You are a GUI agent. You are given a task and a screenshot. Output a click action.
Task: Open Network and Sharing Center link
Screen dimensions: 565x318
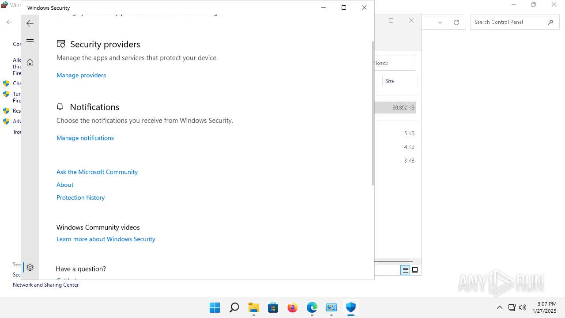pos(46,285)
